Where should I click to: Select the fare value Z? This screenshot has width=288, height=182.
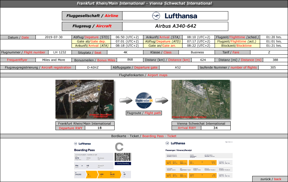pos(269,52)
